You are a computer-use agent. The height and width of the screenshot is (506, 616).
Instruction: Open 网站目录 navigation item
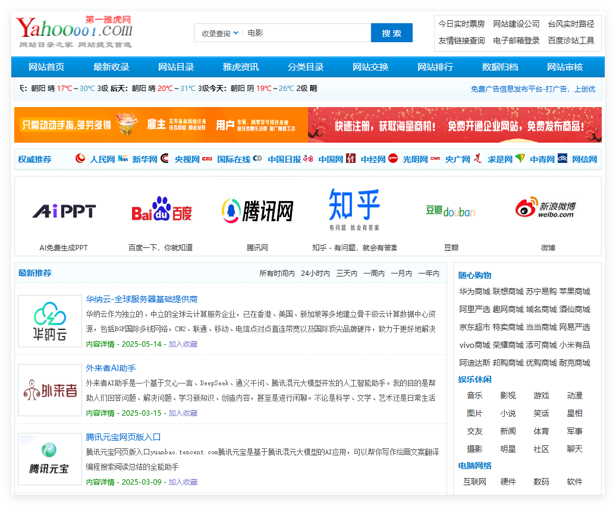(x=176, y=67)
